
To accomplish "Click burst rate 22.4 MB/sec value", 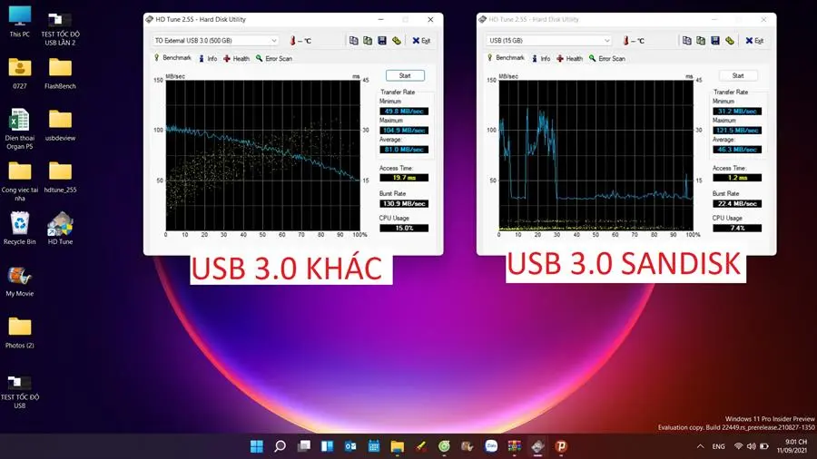I will (x=737, y=203).
